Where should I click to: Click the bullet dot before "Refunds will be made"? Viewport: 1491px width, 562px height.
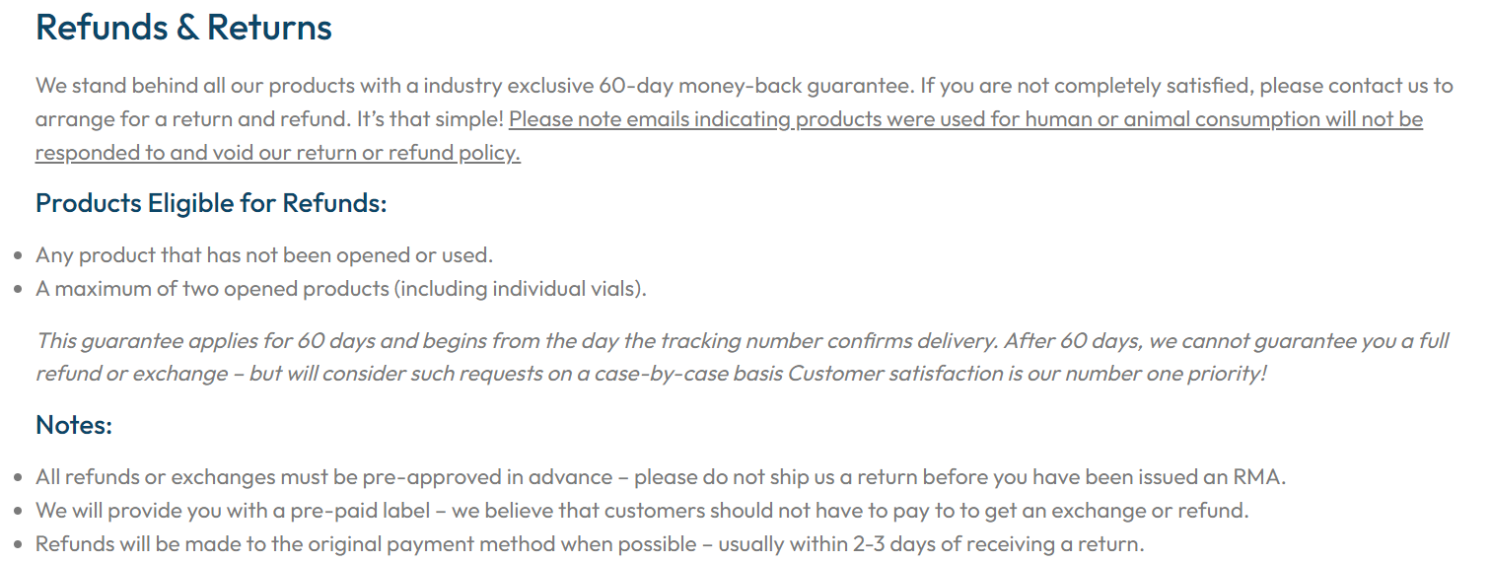point(20,545)
